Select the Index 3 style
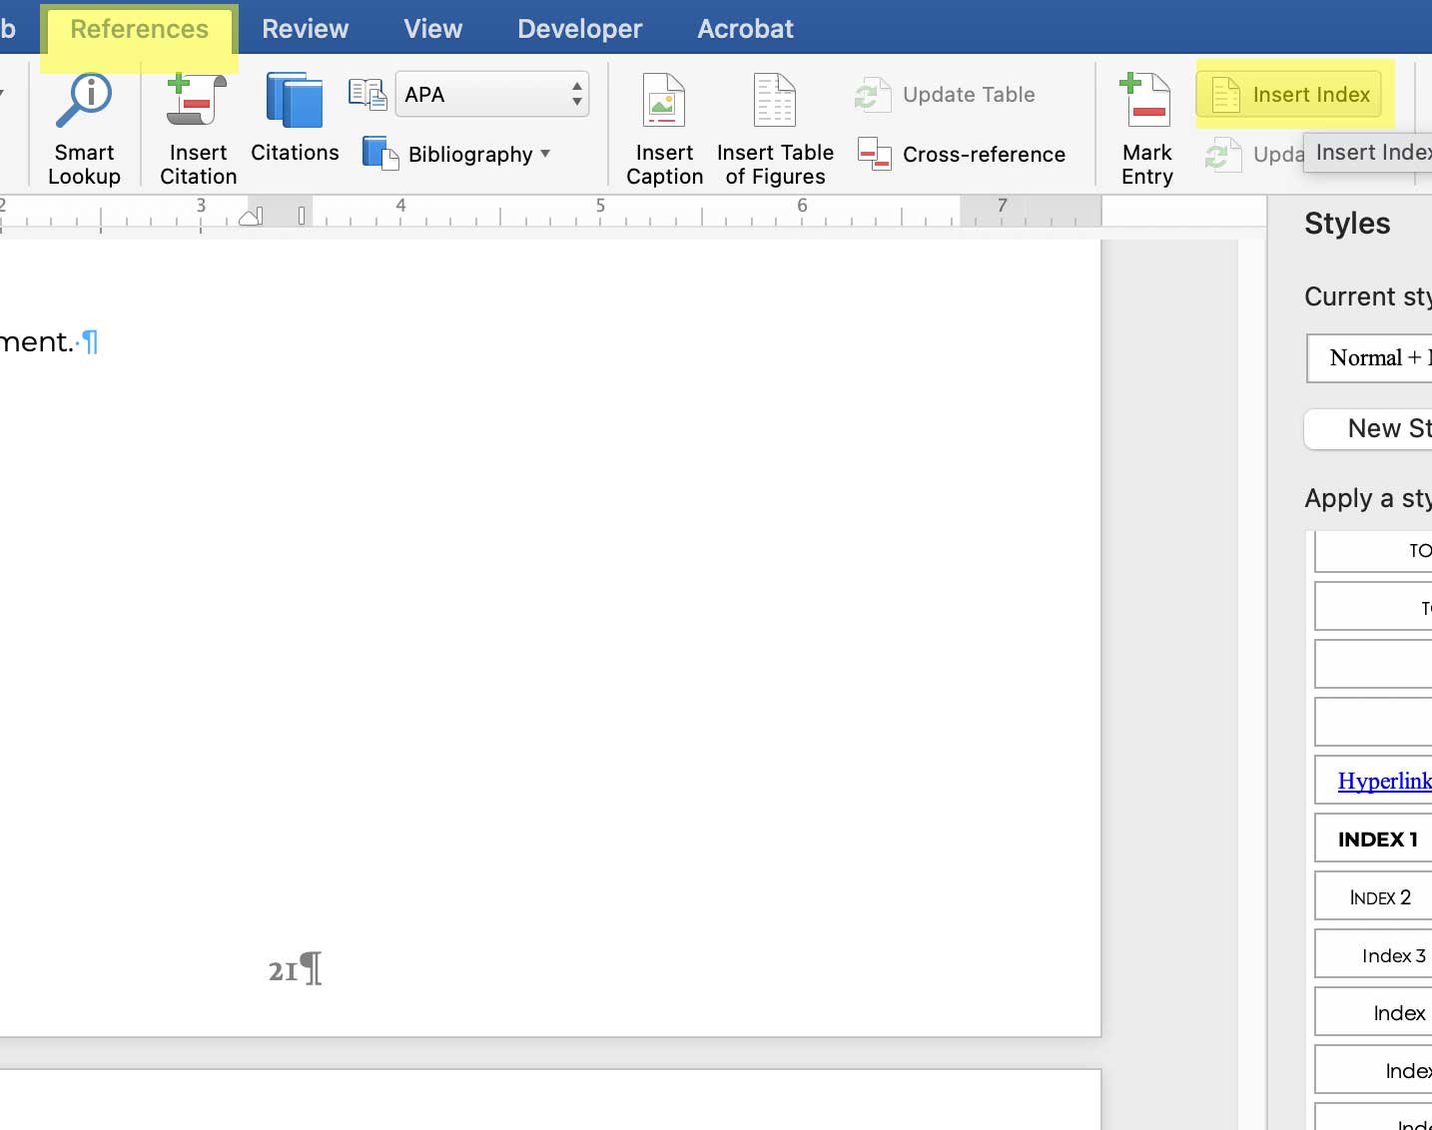The height and width of the screenshot is (1130, 1432). coord(1392,956)
